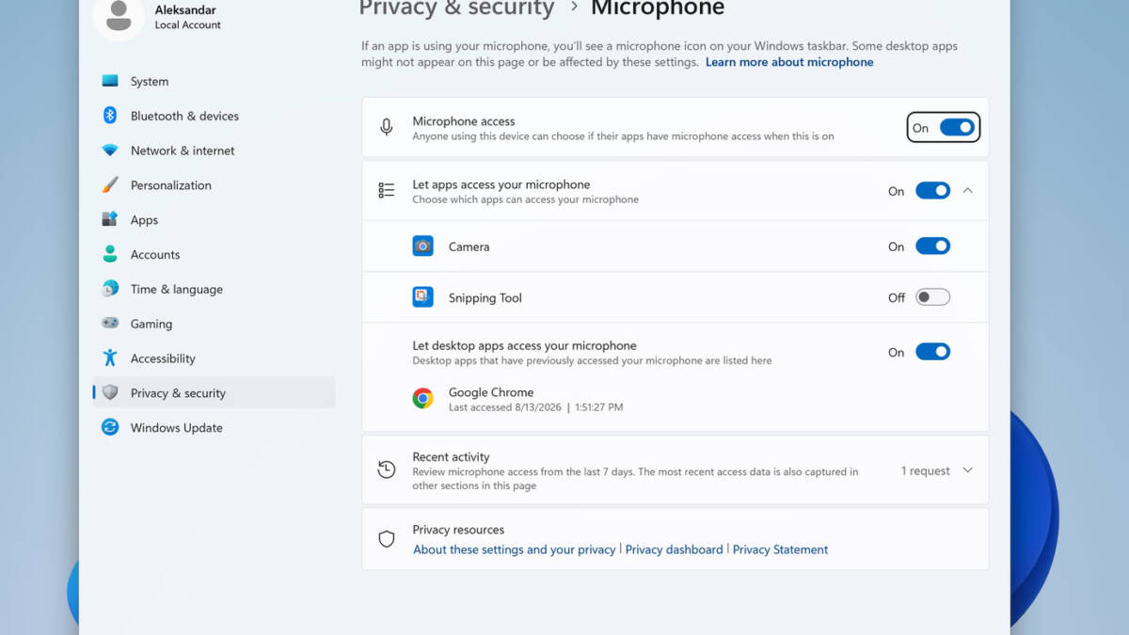The height and width of the screenshot is (635, 1129).
Task: Click the Aleksandar account name
Action: pos(185,10)
